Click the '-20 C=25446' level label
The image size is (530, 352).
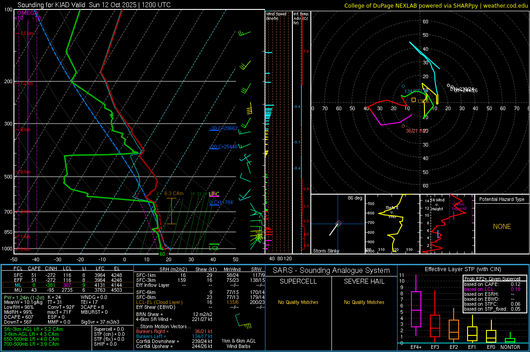[x=224, y=147]
